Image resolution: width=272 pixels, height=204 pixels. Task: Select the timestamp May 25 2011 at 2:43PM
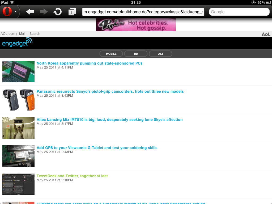tap(55, 152)
